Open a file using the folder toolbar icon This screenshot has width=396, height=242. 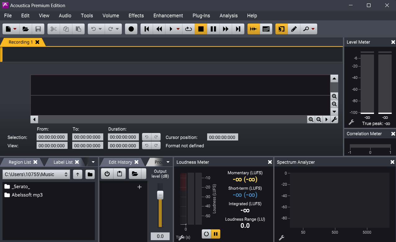click(26, 29)
